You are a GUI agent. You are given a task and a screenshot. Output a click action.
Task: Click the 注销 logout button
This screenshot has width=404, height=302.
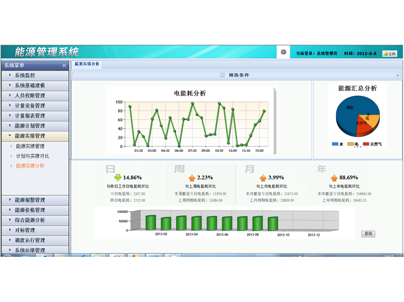390,54
